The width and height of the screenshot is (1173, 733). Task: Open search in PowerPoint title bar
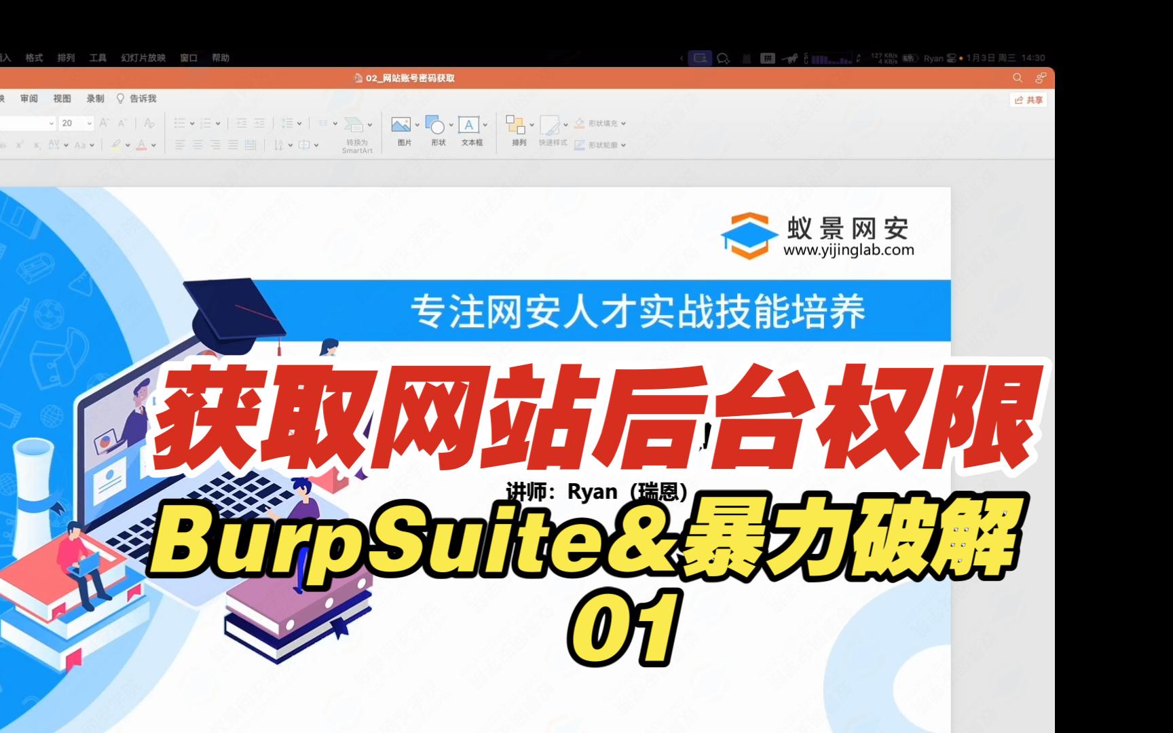tap(1018, 78)
